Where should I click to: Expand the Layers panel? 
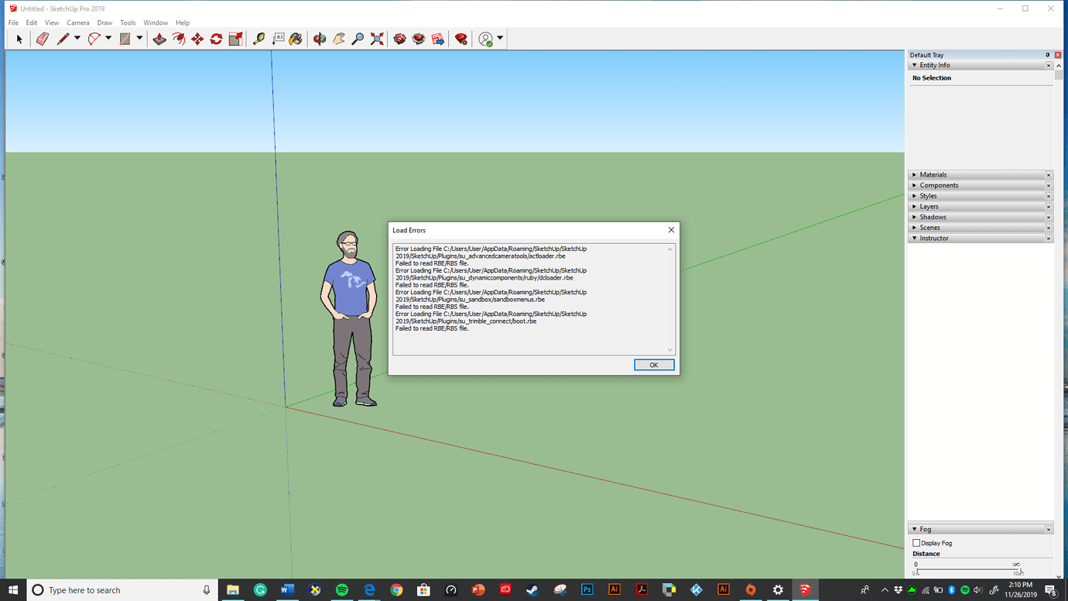pos(929,207)
